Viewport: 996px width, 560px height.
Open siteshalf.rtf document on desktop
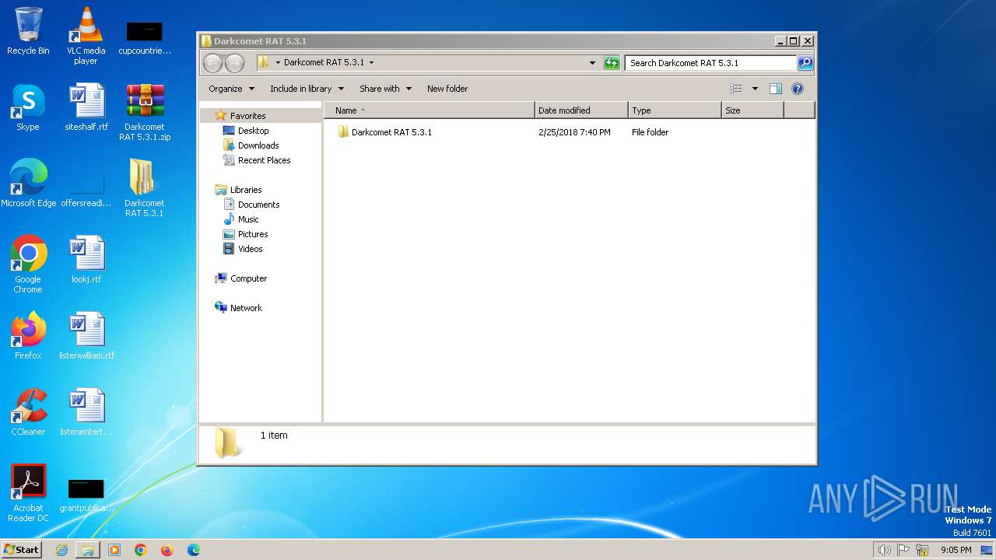coord(86,107)
